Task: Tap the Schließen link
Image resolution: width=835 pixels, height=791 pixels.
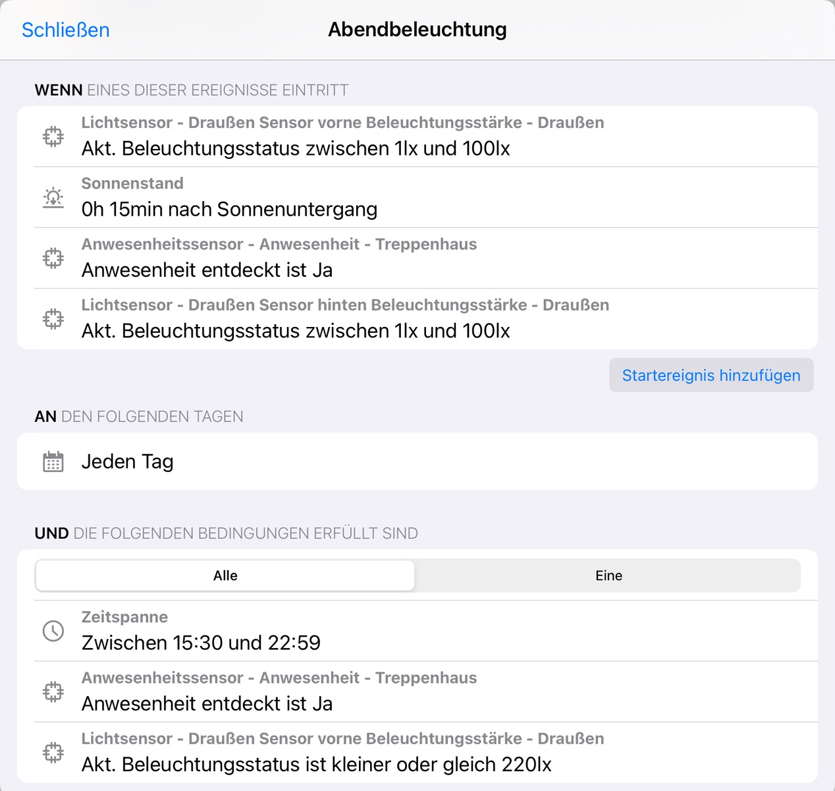Action: coord(66,30)
